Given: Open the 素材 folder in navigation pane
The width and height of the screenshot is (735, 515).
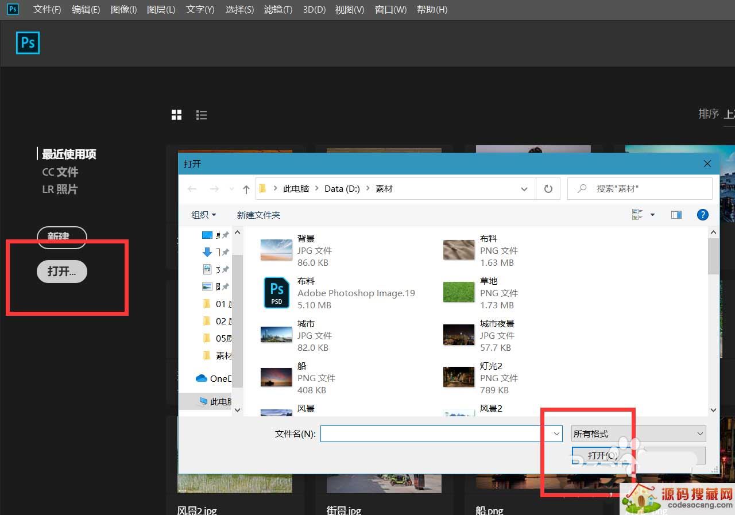Looking at the screenshot, I should tap(217, 355).
